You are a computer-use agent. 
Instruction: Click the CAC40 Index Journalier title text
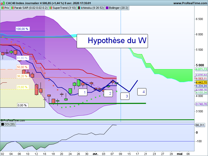click(23, 3)
